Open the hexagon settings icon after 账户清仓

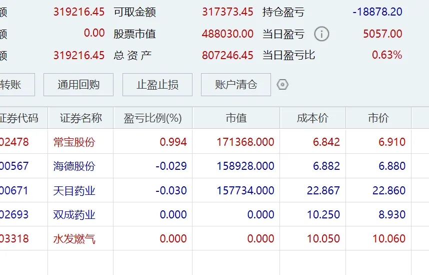[282, 85]
